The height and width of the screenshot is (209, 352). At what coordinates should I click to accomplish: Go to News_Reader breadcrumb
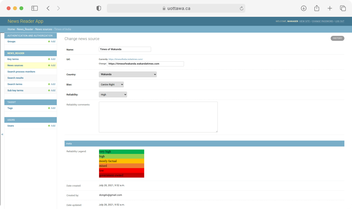pyautogui.click(x=25, y=29)
